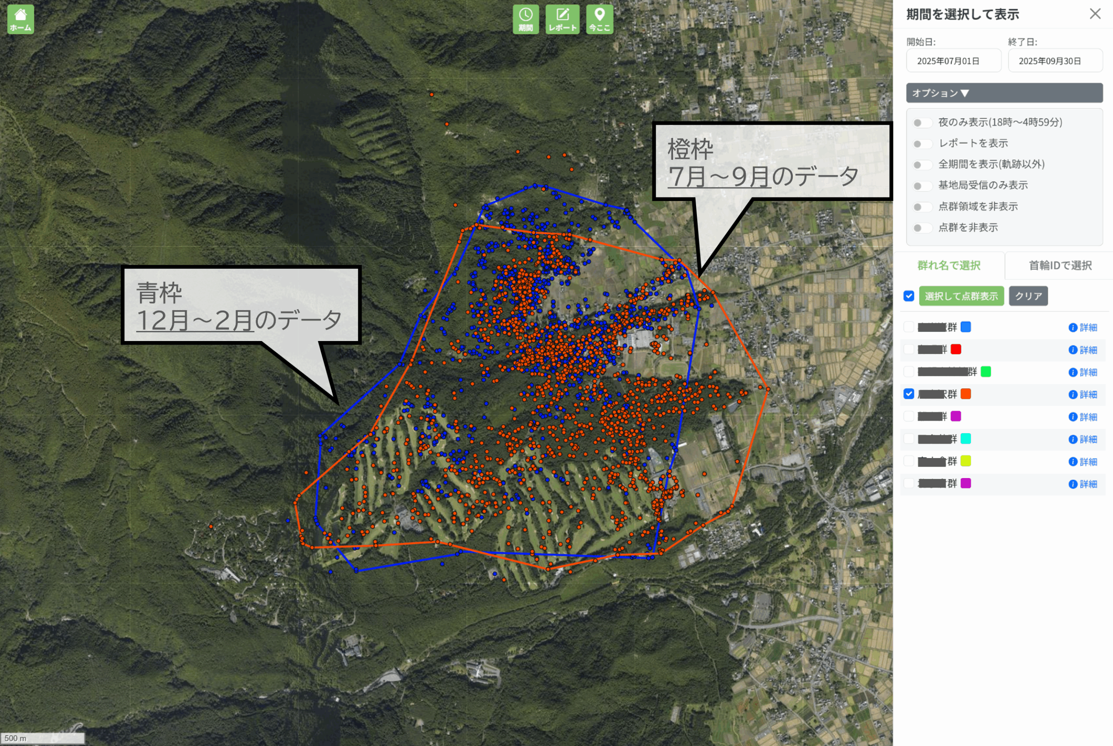Viewport: 1113px width, 746px height.
Task: Open the 開始日 date picker field
Action: 953,61
